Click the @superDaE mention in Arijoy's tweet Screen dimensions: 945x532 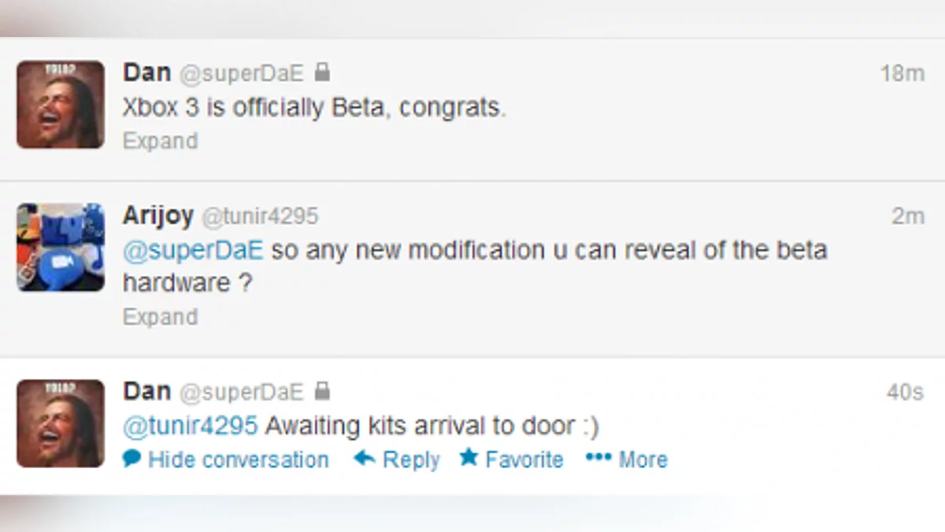(195, 251)
